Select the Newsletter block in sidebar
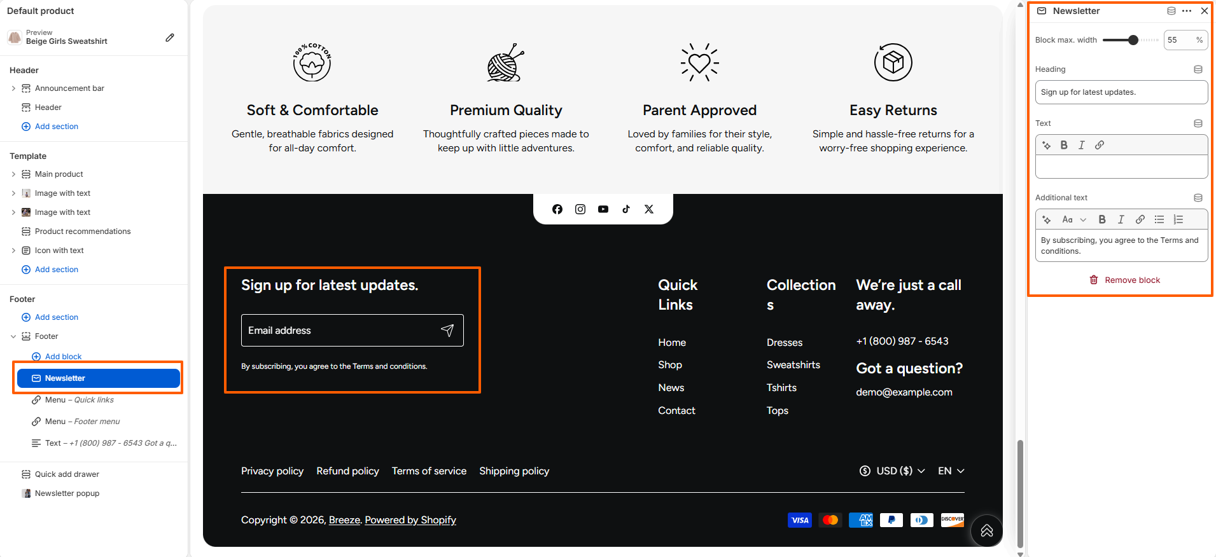 [99, 378]
